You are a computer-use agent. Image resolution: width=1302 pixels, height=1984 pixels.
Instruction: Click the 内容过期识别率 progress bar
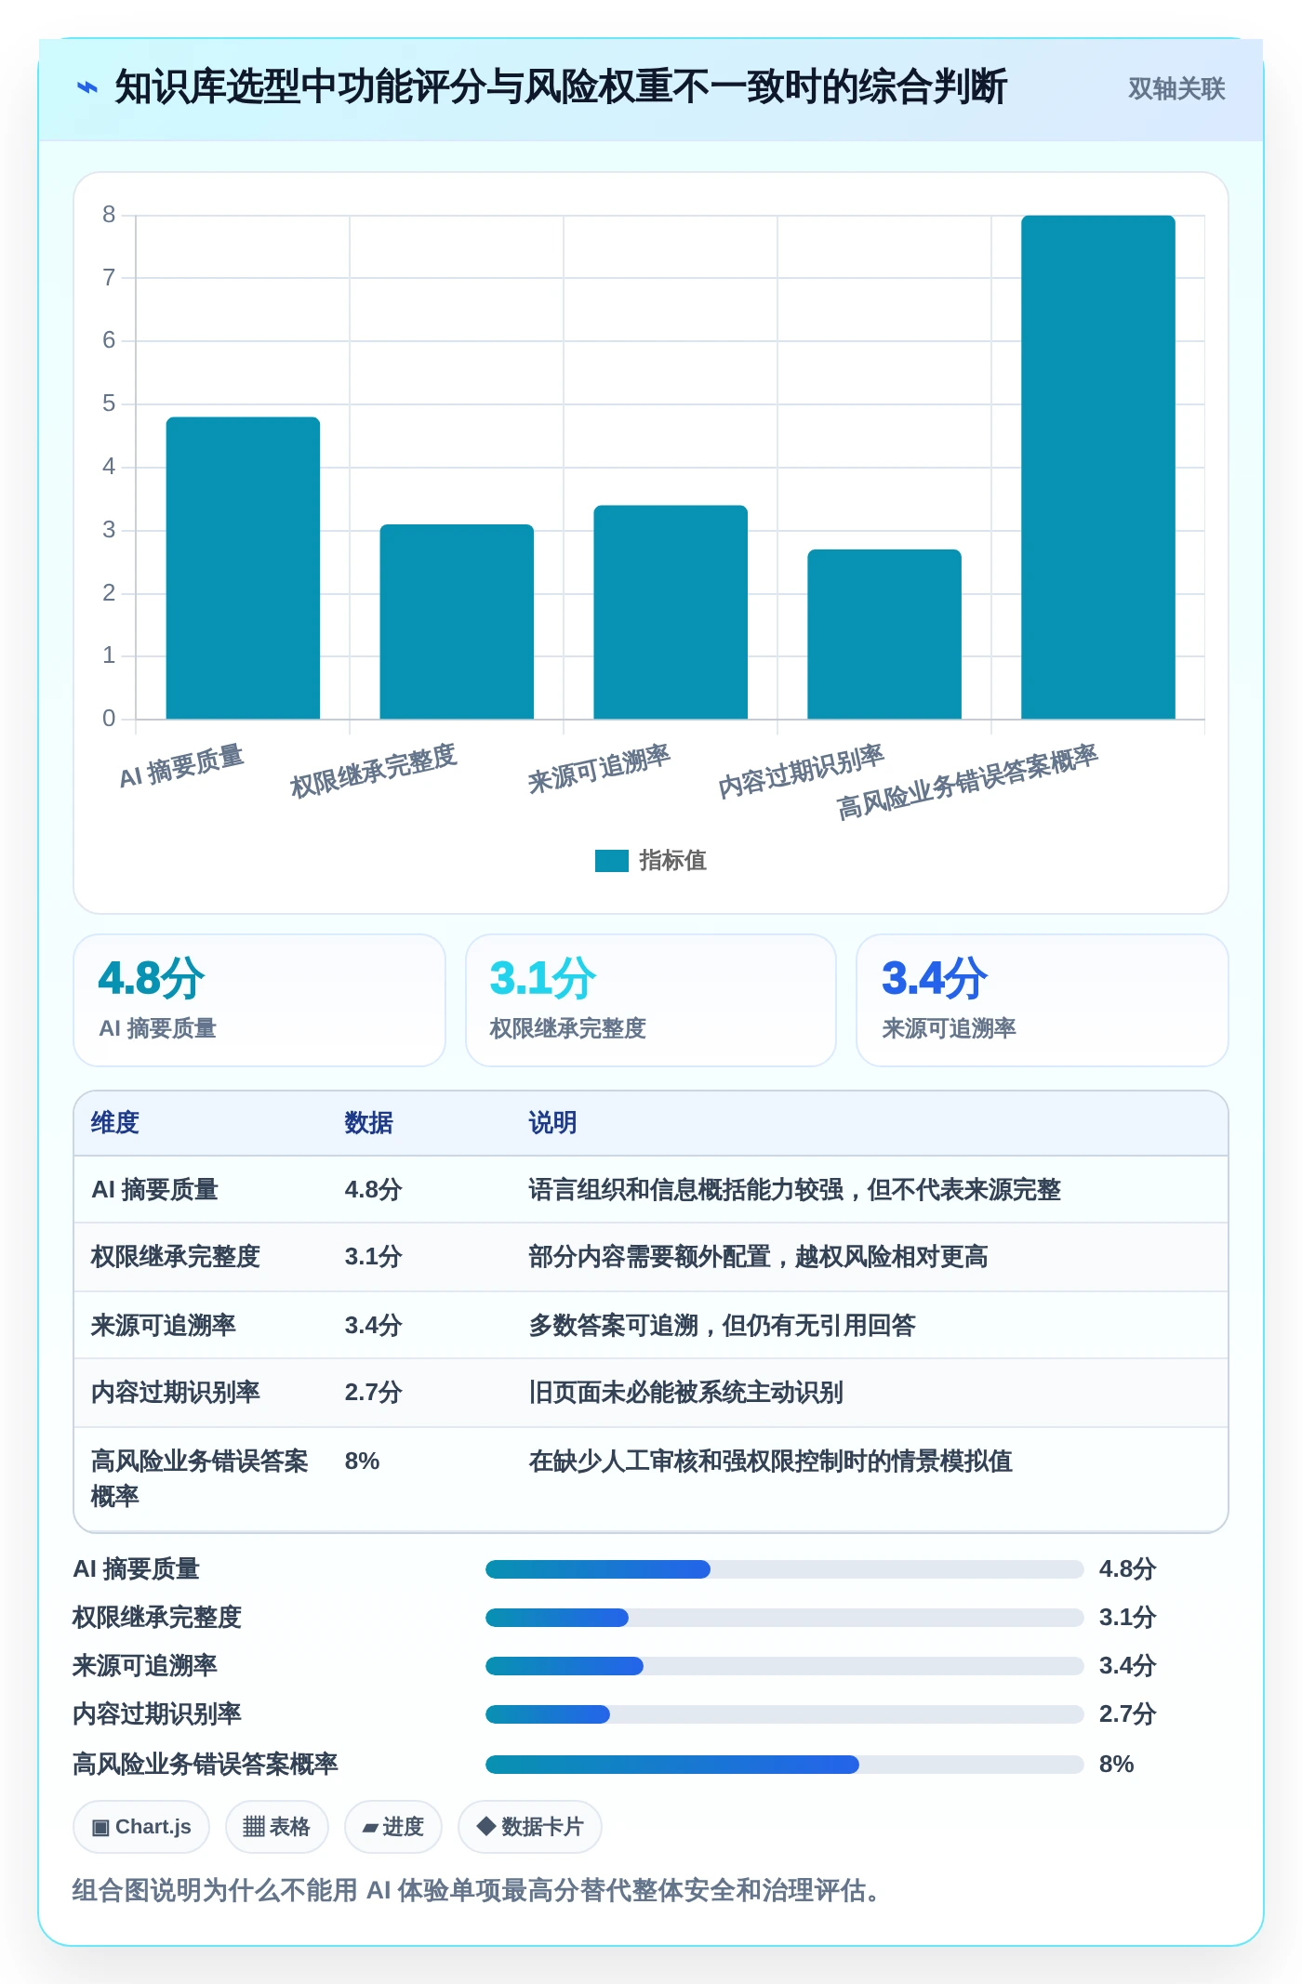tap(785, 1714)
